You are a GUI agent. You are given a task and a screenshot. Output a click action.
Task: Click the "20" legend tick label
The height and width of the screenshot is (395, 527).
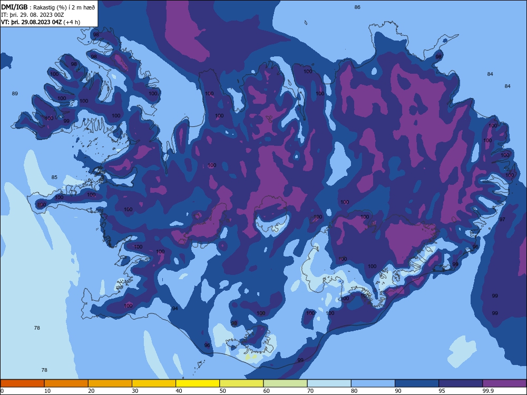coord(91,391)
